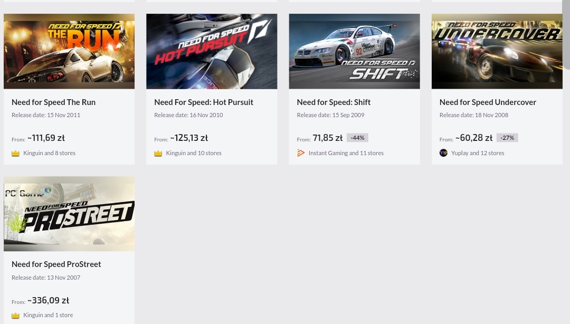Click Kinguin crown icon under Hot Pursuit

click(x=158, y=153)
